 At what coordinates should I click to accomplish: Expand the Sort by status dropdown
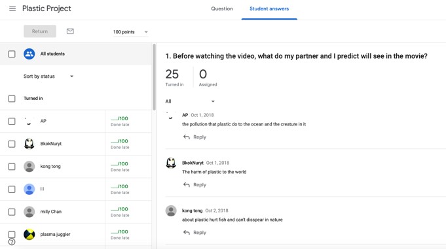coord(48,76)
